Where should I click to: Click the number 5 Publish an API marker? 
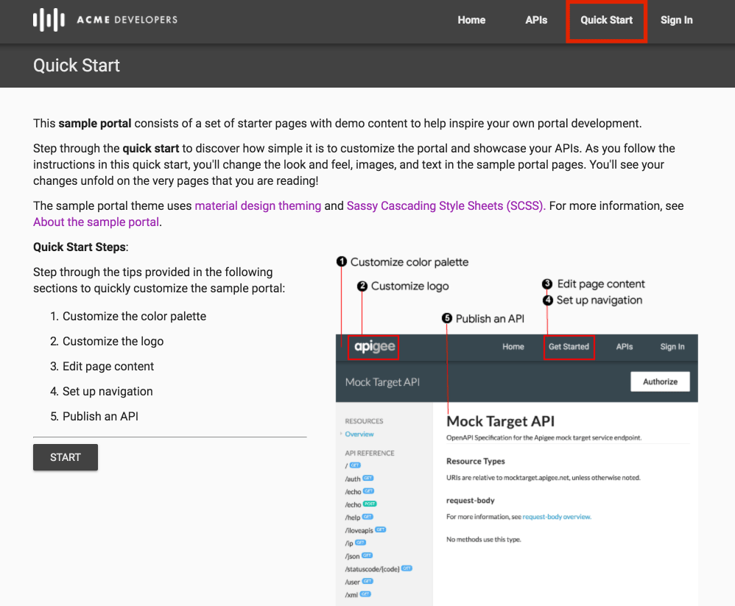tap(446, 318)
